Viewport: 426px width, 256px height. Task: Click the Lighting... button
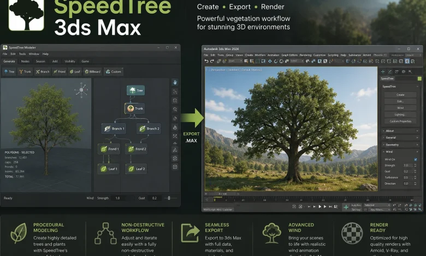pos(400,114)
